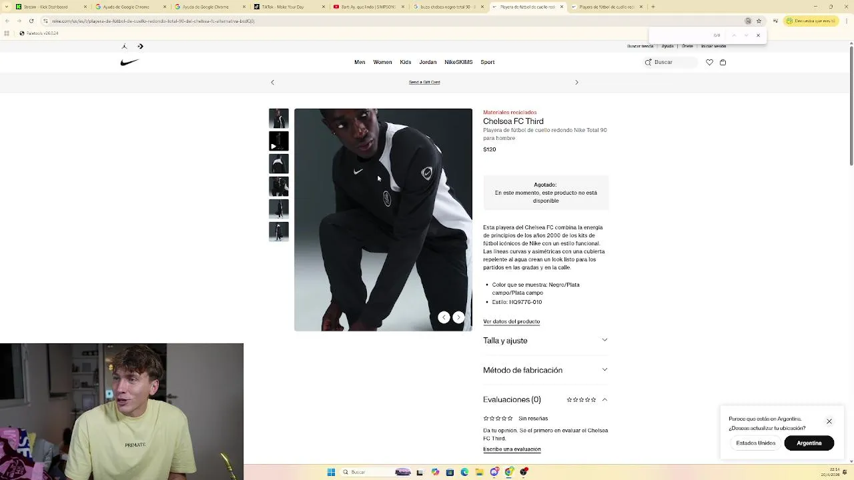
Task: Click Ver datos del producto link
Action: pos(511,321)
